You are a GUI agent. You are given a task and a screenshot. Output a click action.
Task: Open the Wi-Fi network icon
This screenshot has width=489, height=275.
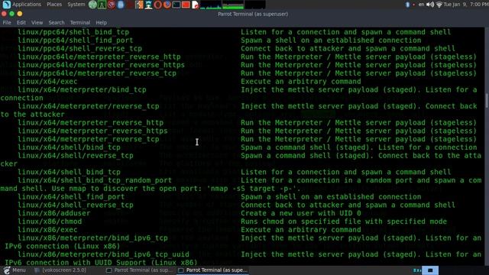(x=439, y=5)
